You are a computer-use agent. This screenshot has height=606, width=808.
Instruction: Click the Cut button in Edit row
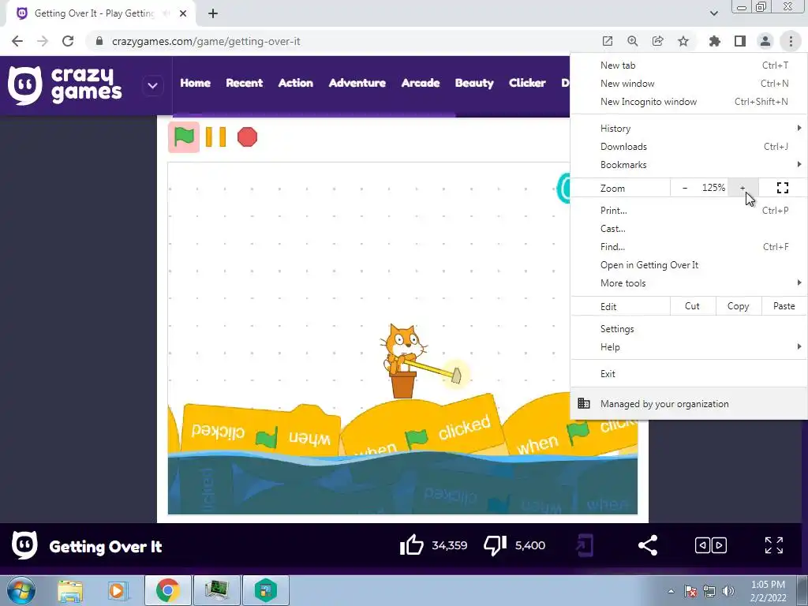(x=693, y=306)
